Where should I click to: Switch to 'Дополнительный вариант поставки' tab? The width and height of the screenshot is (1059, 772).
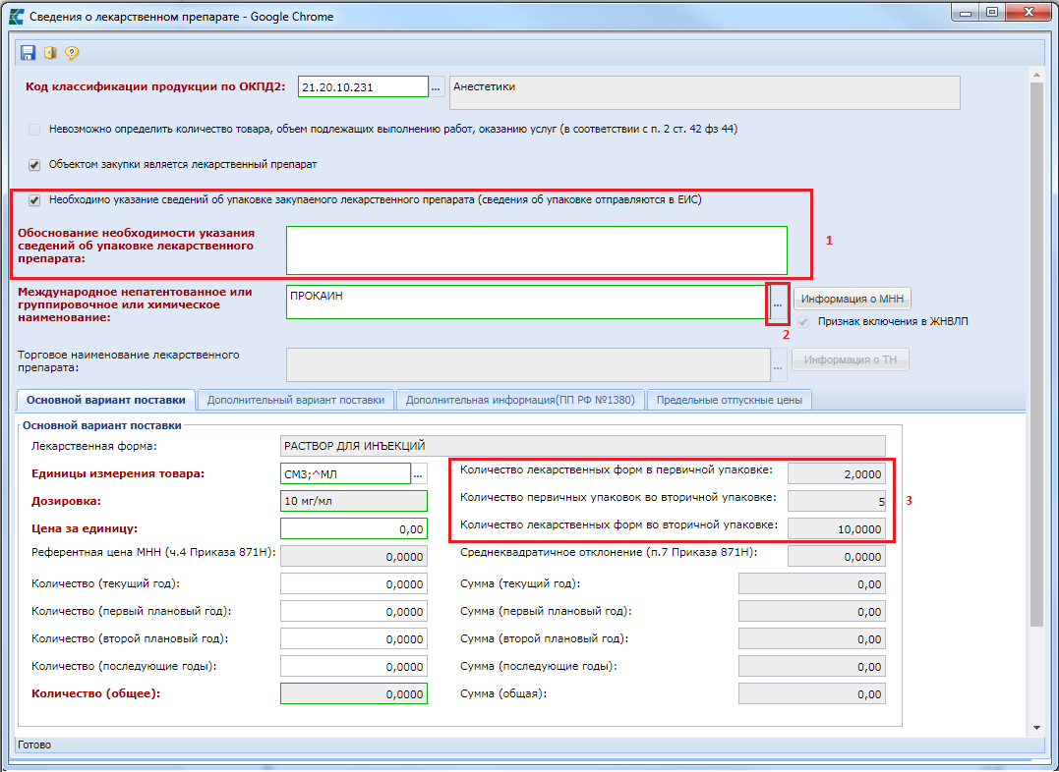point(296,400)
